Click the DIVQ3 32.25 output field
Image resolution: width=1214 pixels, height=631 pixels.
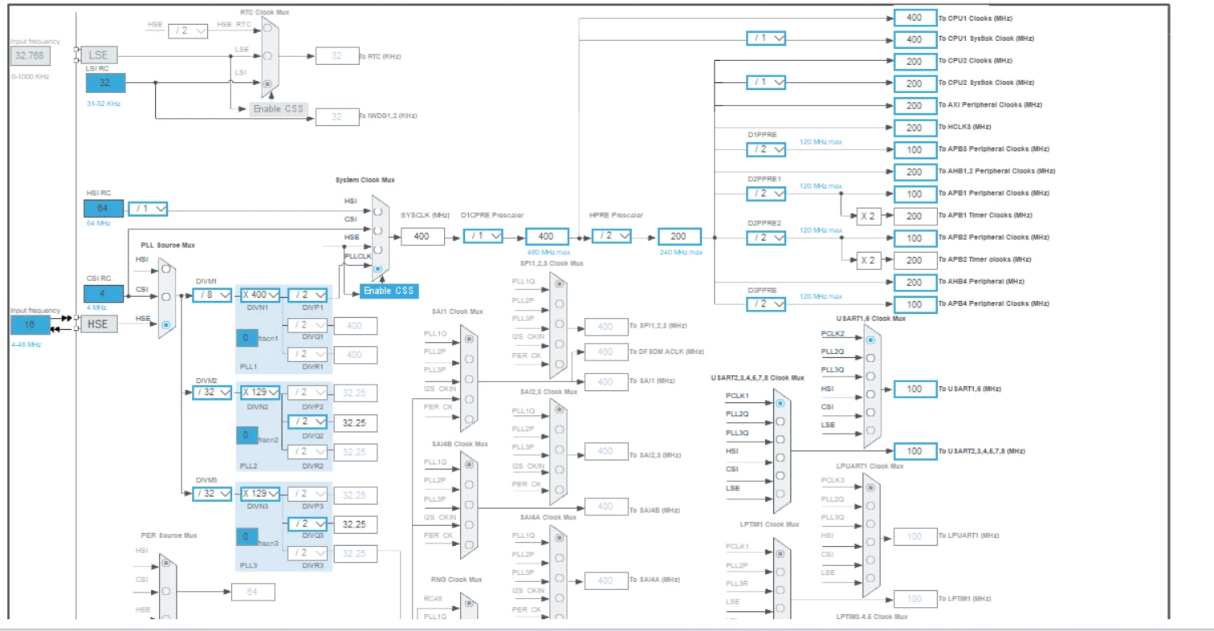click(x=355, y=524)
